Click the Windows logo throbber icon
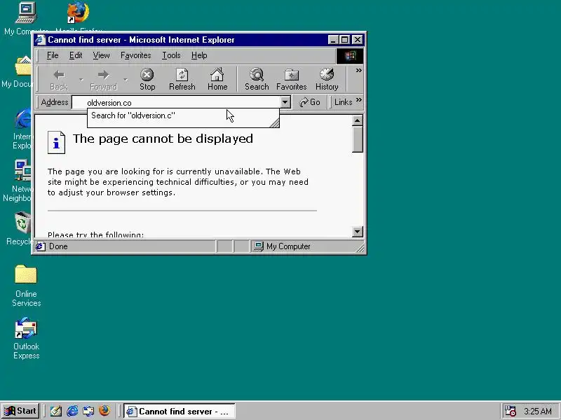 (349, 56)
